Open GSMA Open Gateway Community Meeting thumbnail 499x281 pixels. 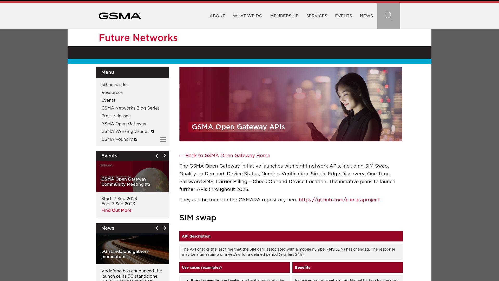[133, 176]
